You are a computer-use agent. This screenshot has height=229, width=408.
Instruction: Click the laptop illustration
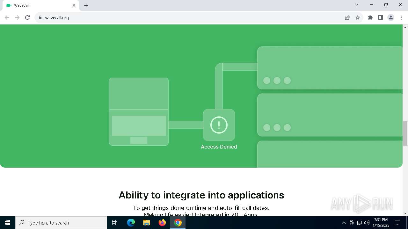[x=139, y=112]
